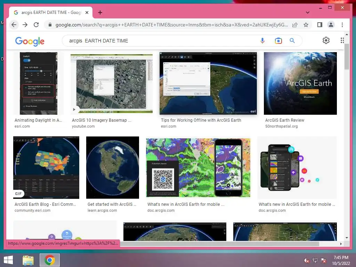Click community.esri.com source text

[32, 210]
